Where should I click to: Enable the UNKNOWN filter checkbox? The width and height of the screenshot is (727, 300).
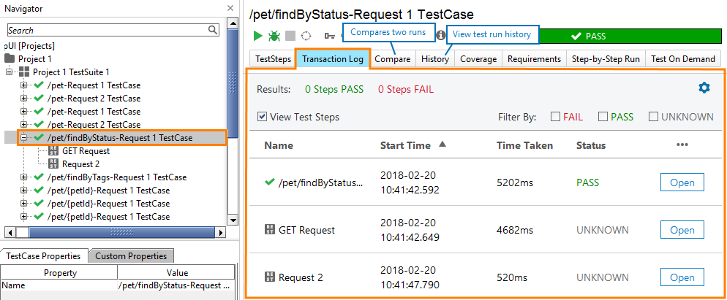(x=653, y=117)
